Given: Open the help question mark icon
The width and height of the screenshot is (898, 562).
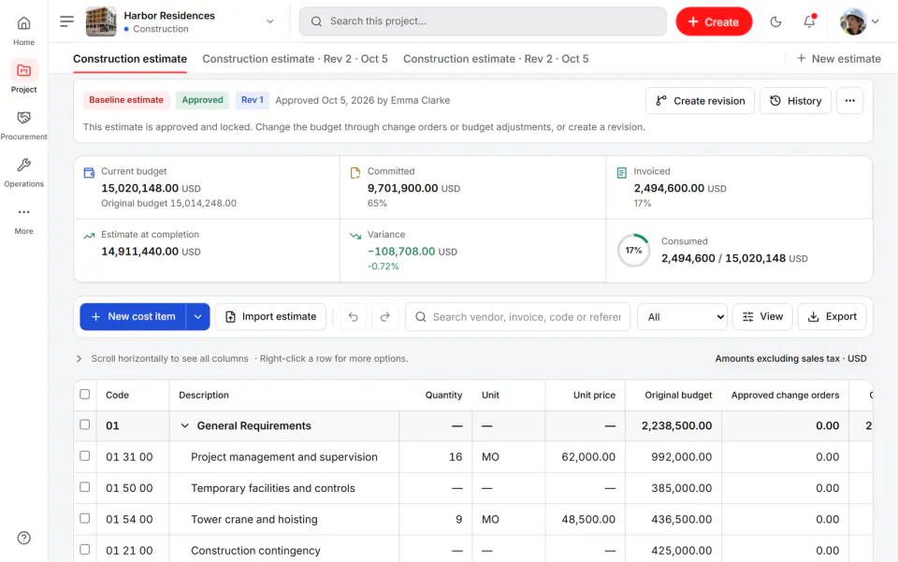Looking at the screenshot, I should [x=23, y=538].
